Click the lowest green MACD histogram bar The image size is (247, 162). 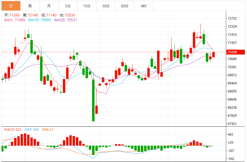tap(93, 150)
